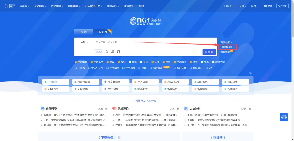
Task: Open 联系我们 in top navigation
Action: pos(129,6)
